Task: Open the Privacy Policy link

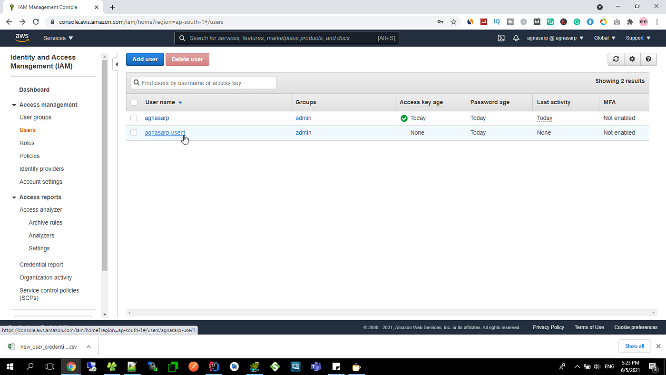Action: tap(548, 327)
